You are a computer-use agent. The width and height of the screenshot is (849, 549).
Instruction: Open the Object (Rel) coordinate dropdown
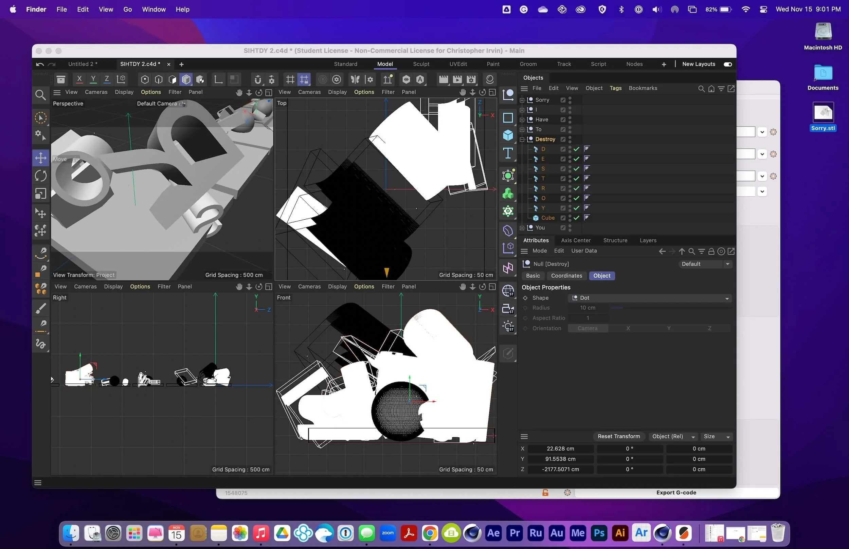(x=672, y=436)
